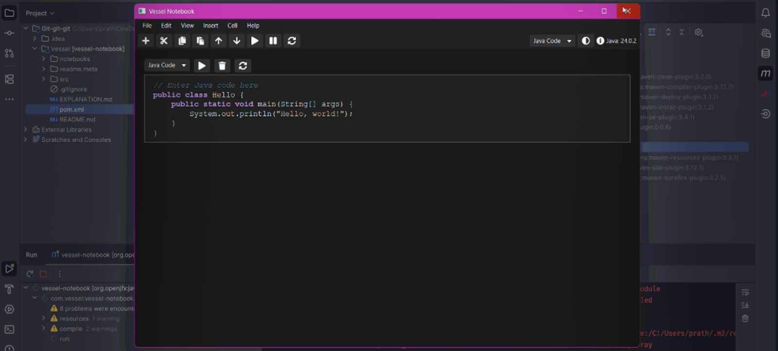The image size is (778, 351).
Task: Click the Java version info icon
Action: pos(601,41)
